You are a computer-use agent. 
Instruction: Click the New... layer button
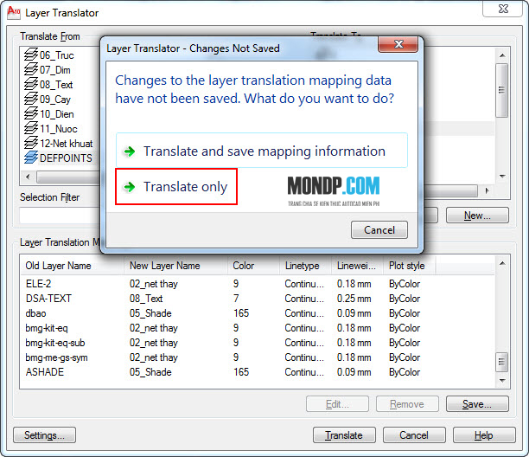click(x=477, y=216)
